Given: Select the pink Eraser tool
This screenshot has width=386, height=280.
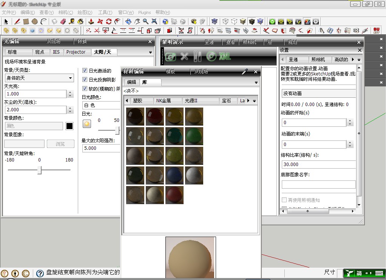Looking at the screenshot, I should [63, 22].
